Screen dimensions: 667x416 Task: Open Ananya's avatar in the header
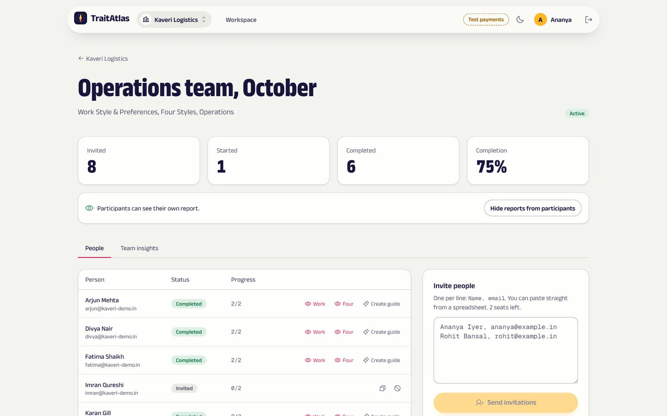tap(540, 19)
